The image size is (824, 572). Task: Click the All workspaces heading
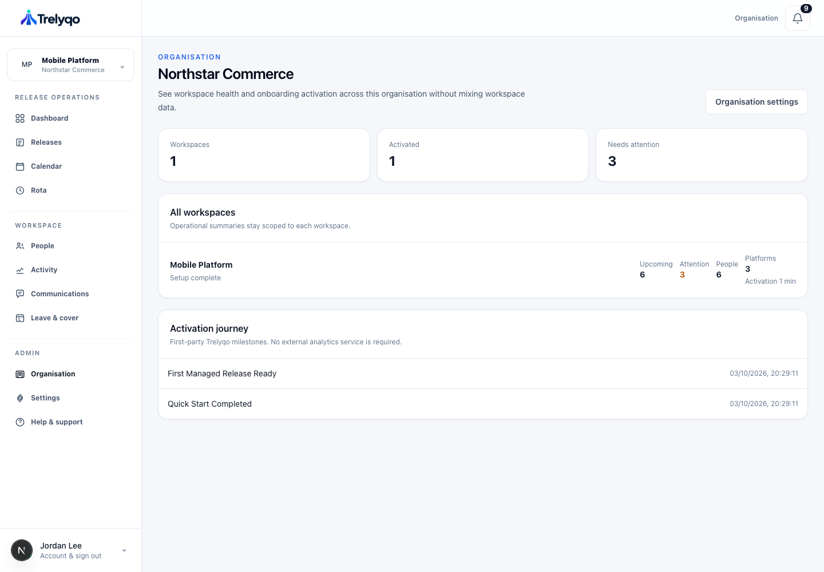click(x=203, y=212)
